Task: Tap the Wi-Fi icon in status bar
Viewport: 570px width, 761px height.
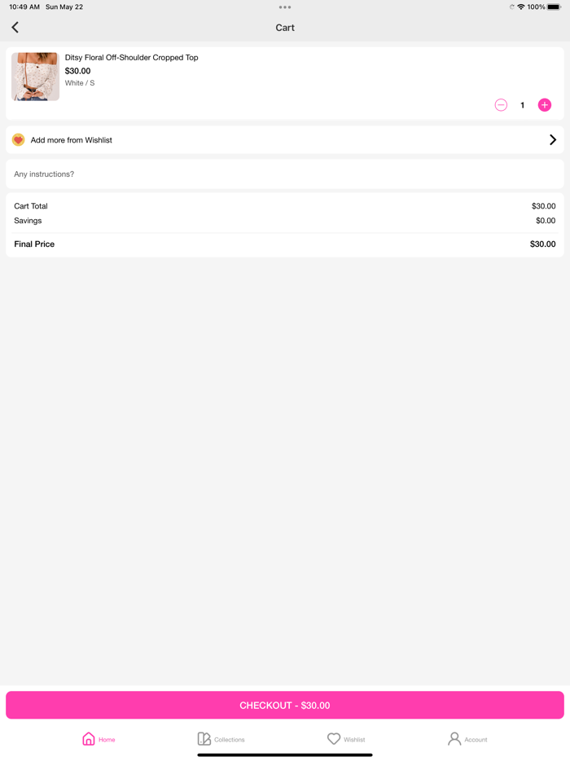Action: 521,7
